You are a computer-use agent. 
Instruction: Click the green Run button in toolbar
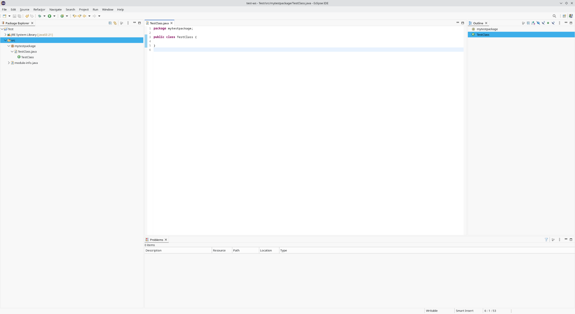[x=49, y=16]
